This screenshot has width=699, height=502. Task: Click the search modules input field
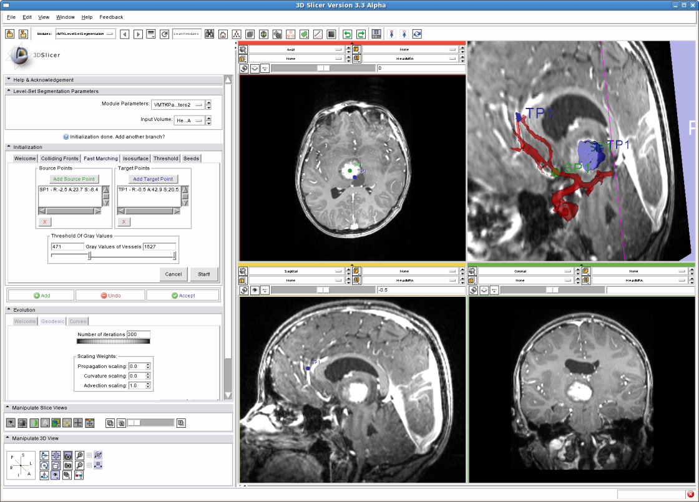(x=187, y=34)
